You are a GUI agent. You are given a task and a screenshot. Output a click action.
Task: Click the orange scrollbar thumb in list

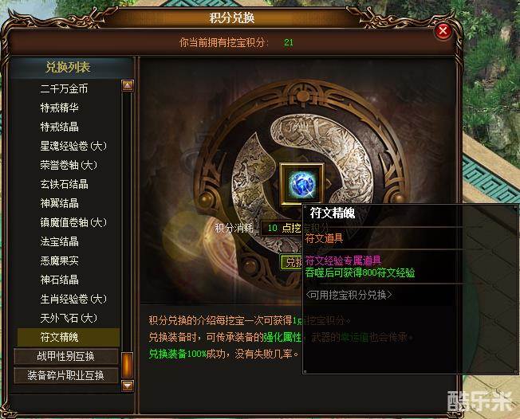pyautogui.click(x=128, y=366)
